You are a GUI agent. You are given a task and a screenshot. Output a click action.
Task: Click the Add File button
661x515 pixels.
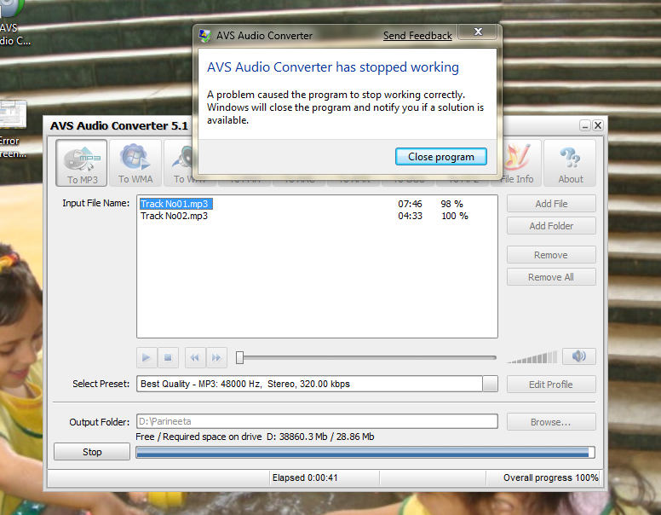click(551, 204)
